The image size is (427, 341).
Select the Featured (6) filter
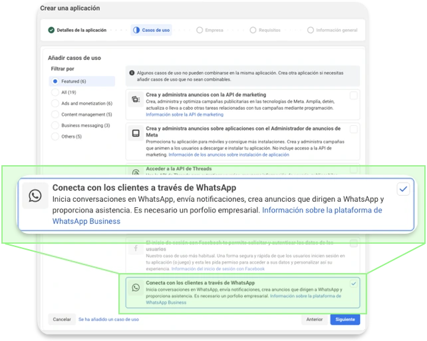[82, 81]
